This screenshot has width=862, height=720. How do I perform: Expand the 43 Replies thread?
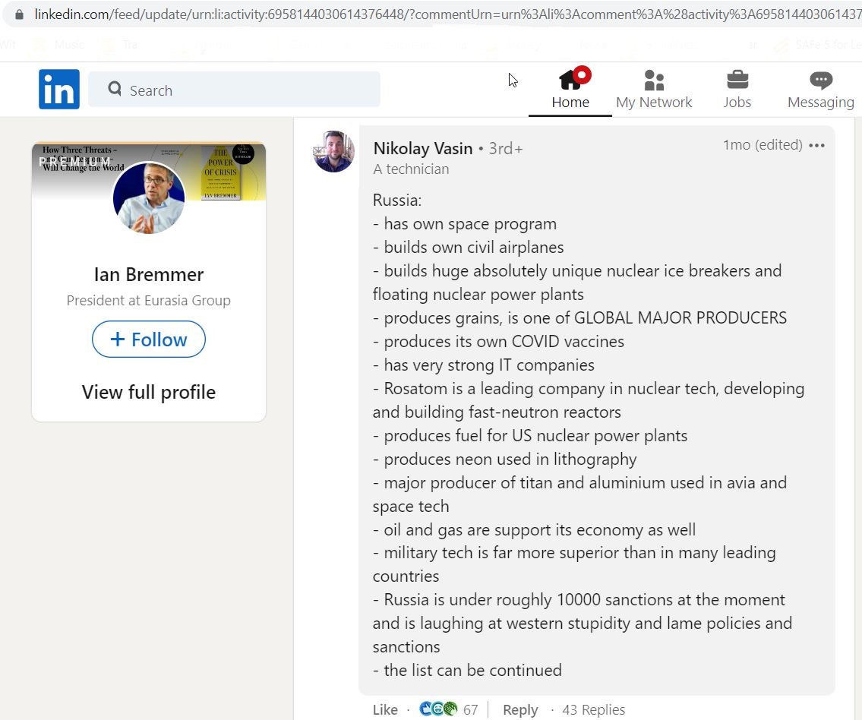tap(593, 709)
